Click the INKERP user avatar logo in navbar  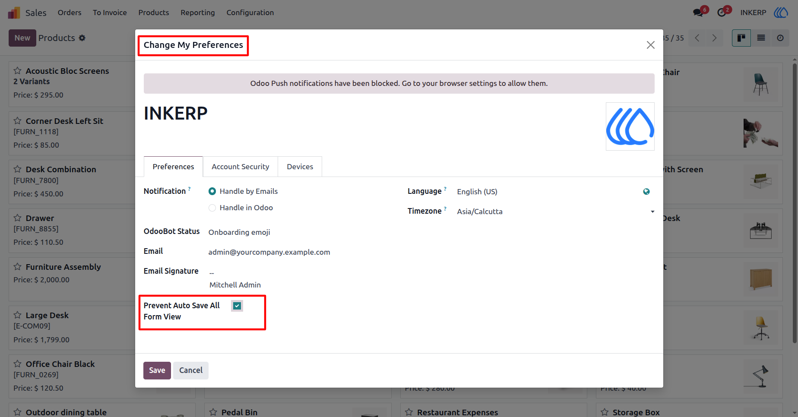pyautogui.click(x=781, y=13)
